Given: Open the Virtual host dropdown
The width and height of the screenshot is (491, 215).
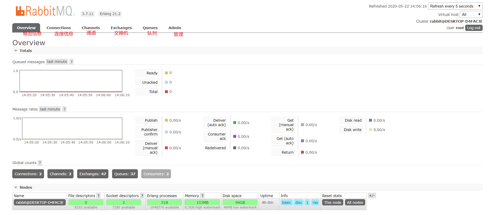Looking at the screenshot, I should [x=471, y=15].
